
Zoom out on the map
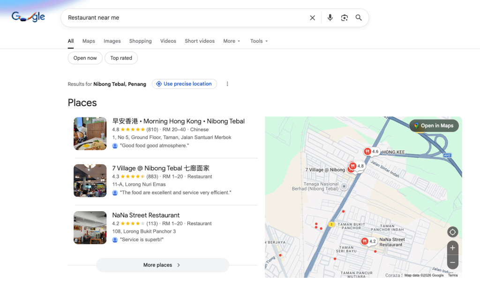point(452,262)
